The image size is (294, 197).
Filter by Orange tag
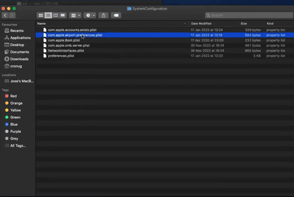click(x=16, y=103)
